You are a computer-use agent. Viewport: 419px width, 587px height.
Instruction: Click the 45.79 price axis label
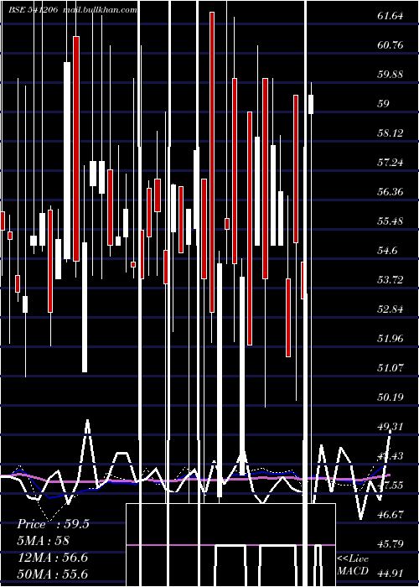coord(391,543)
